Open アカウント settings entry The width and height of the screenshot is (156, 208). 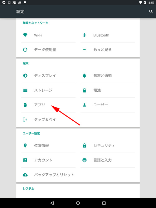click(48, 160)
